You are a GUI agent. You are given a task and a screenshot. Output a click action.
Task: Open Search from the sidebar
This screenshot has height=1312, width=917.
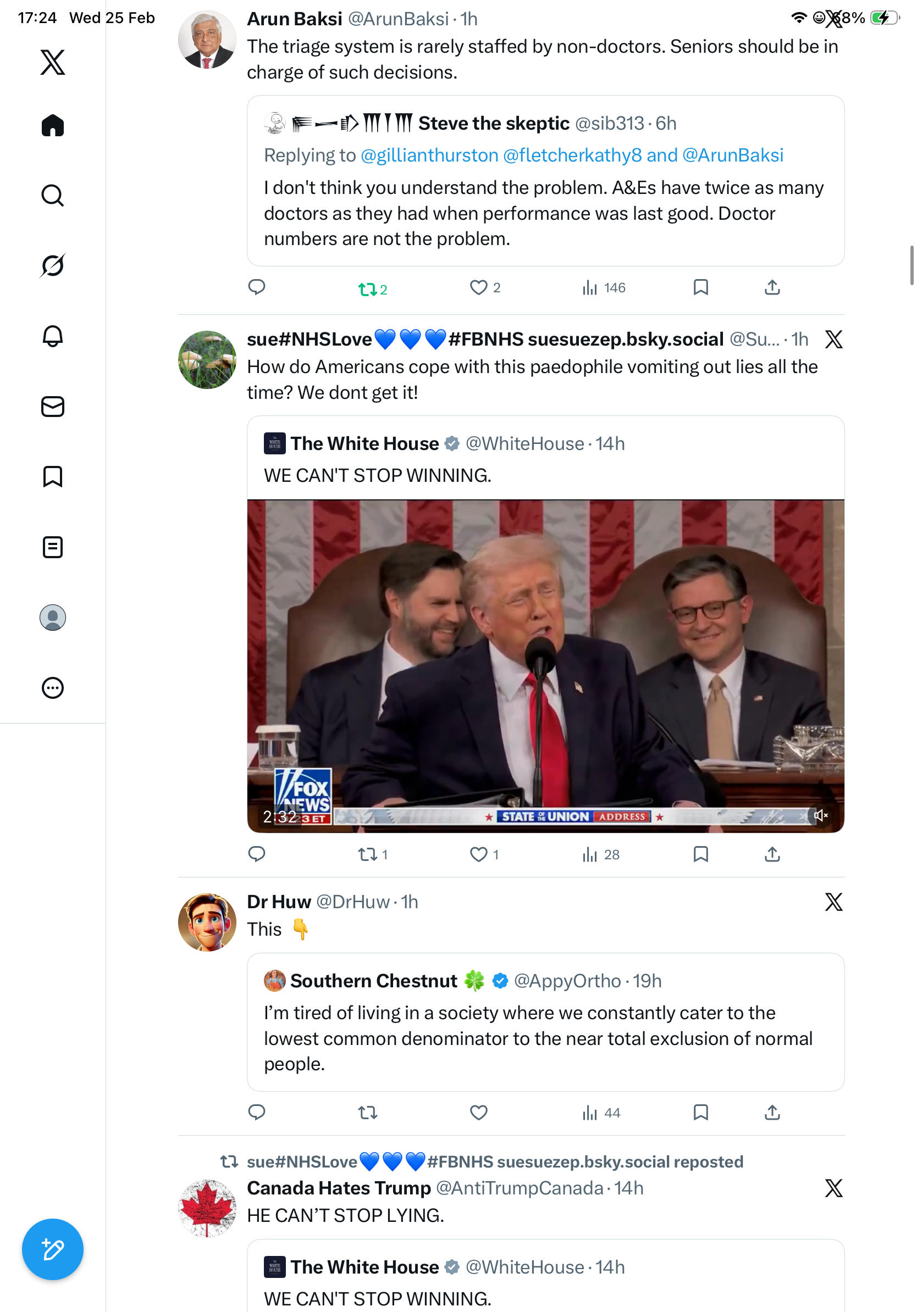[x=53, y=196]
